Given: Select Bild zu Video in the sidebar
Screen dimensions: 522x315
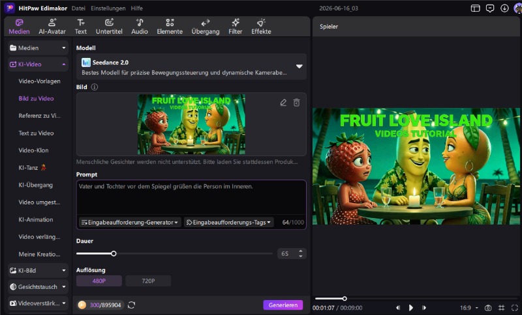Looking at the screenshot, I should (36, 98).
